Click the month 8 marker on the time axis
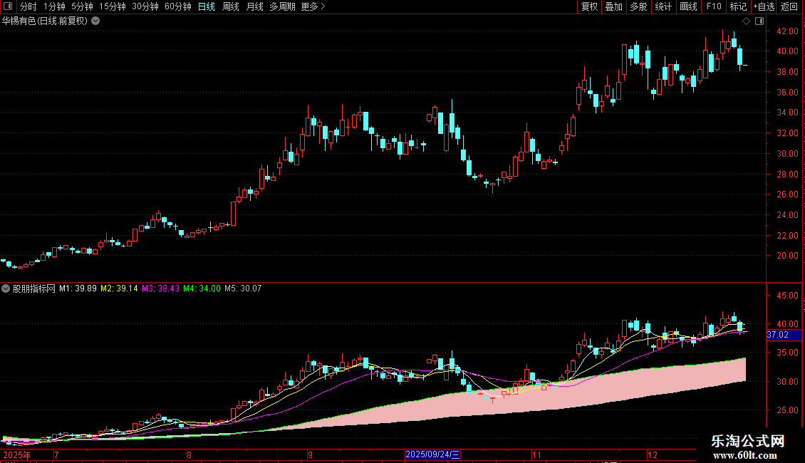Screen dimensions: 805x463 [x=189, y=455]
